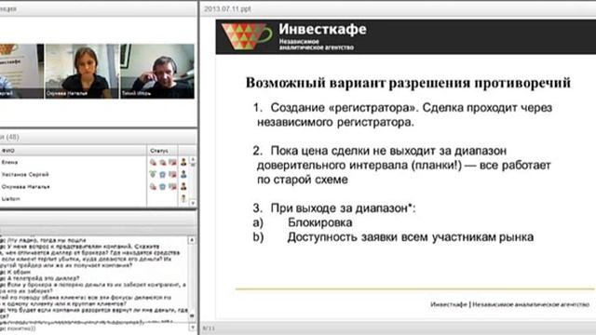The image size is (596, 335).
Task: Click the user role icon in the Liwtom row
Action: tap(183, 198)
